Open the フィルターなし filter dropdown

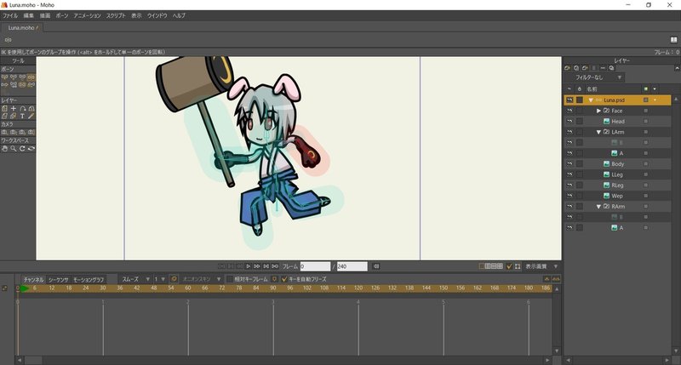tap(594, 77)
